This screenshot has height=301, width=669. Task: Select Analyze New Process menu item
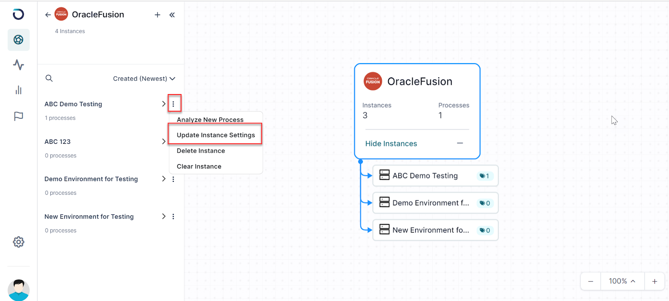click(x=210, y=120)
